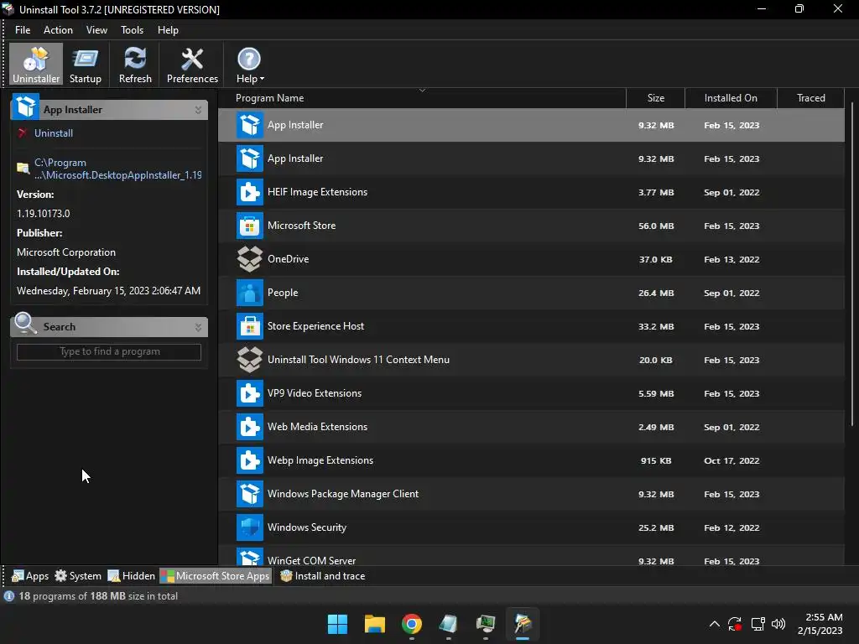Open the Help menu in menu bar
This screenshot has width=859, height=644.
pos(168,30)
